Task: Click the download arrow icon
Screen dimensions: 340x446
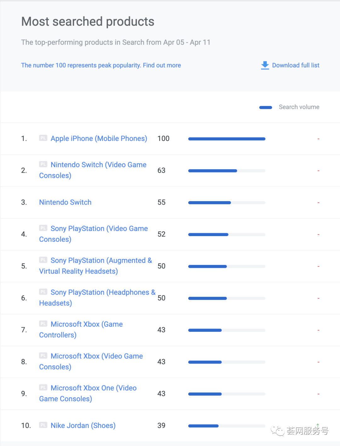Action: (265, 65)
